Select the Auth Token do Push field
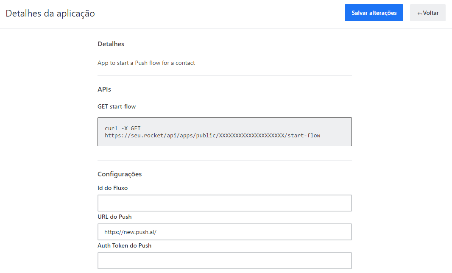Image resolution: width=452 pixels, height=273 pixels. (225, 261)
